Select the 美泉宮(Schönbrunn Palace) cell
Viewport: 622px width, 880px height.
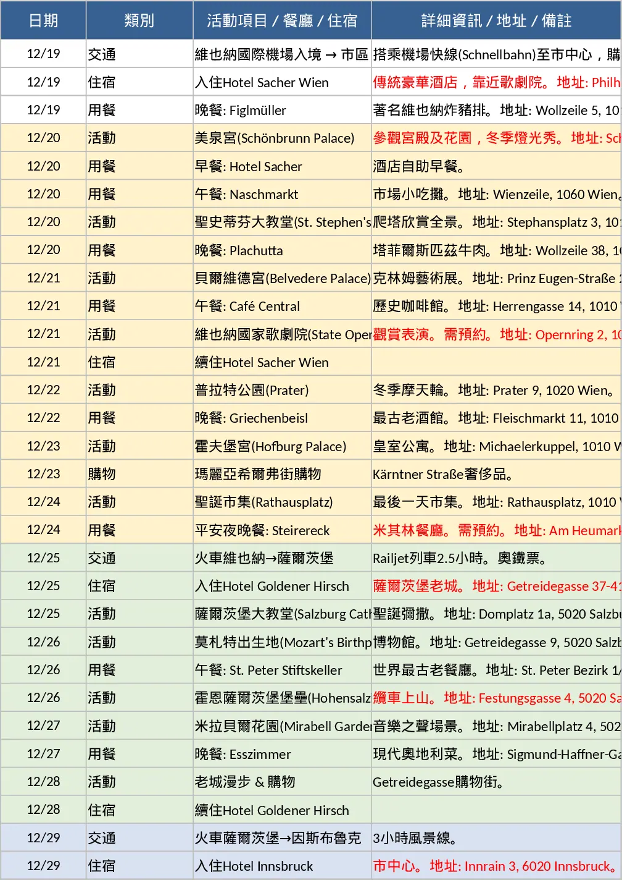(x=282, y=138)
